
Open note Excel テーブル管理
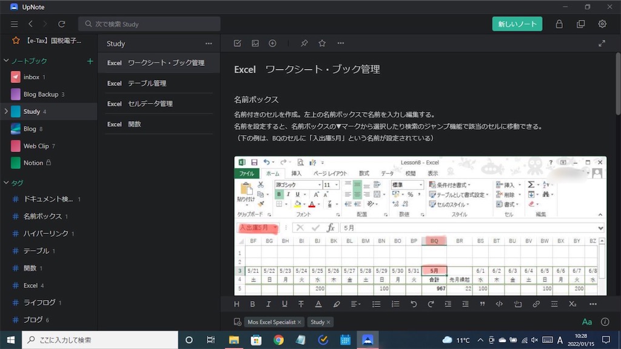point(159,83)
